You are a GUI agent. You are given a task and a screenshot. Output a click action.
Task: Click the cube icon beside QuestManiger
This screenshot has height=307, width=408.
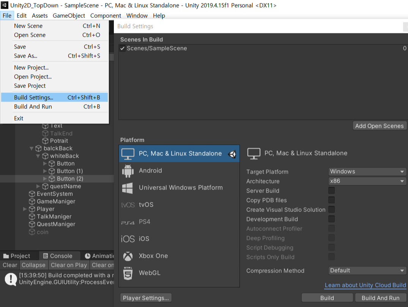(x=32, y=224)
